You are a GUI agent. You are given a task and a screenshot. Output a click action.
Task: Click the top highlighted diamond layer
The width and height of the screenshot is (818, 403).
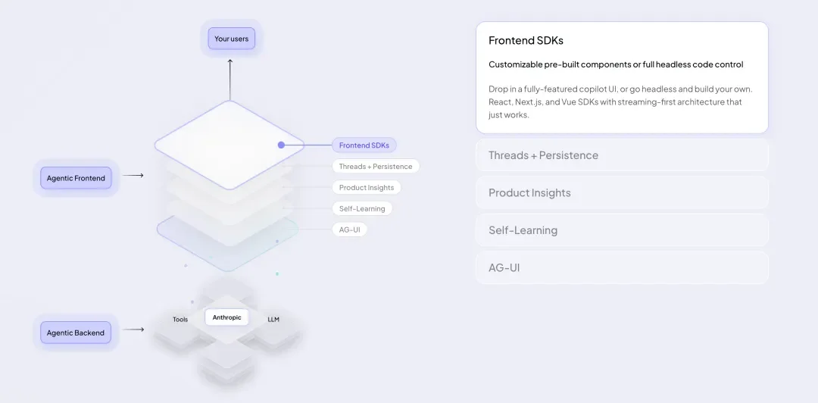coord(229,145)
